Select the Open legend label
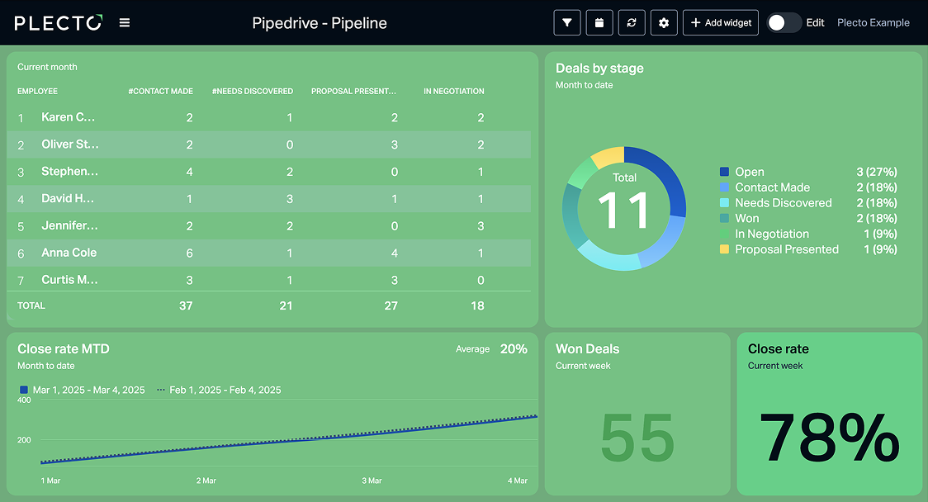 click(x=750, y=172)
